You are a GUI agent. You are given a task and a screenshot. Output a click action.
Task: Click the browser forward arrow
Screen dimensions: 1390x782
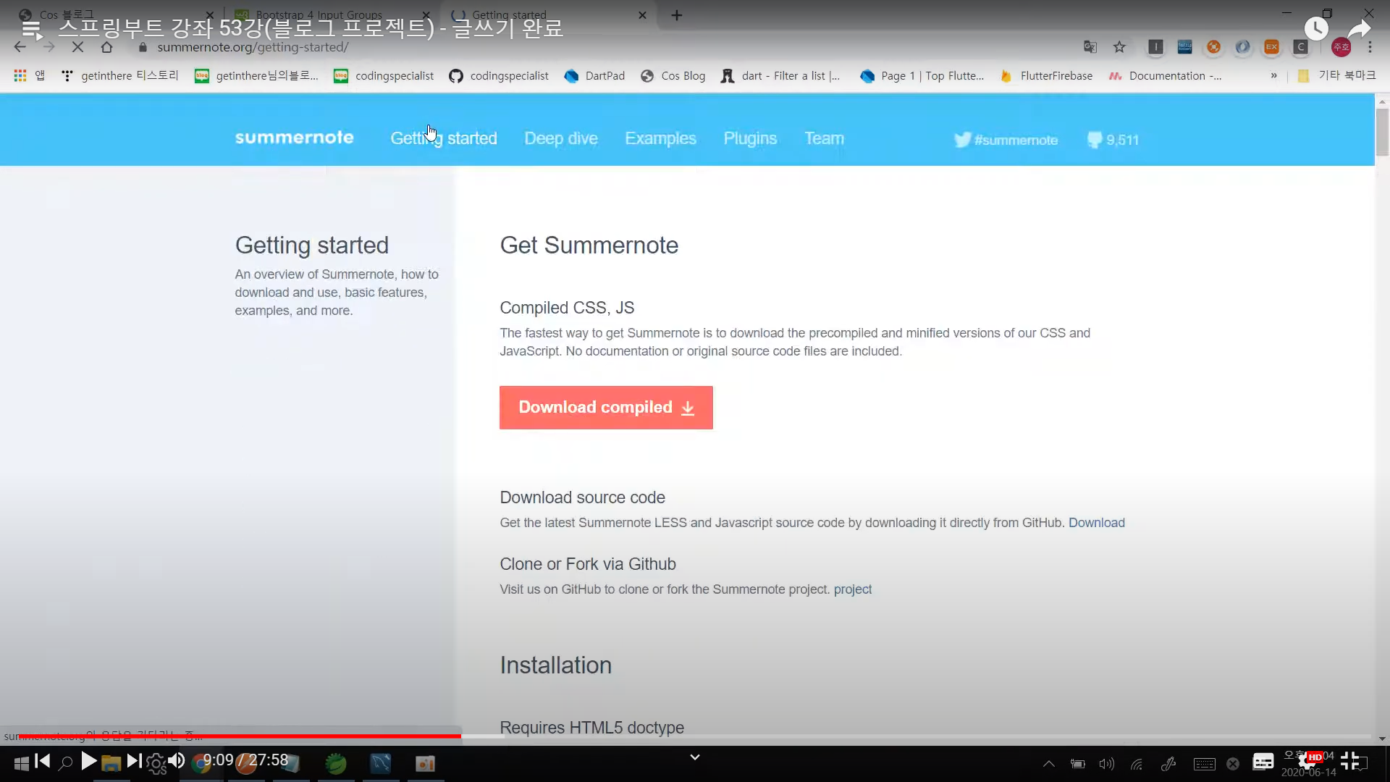click(49, 47)
